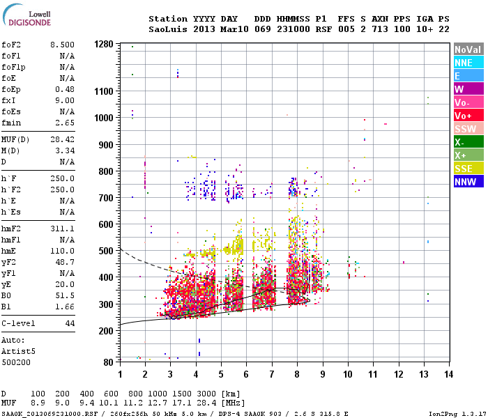488x418 pixels.
Task: Click the B0 value 51.5
Action: click(65, 296)
